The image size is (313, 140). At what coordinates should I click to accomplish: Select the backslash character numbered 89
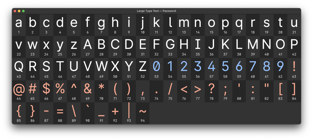pyautogui.click(x=74, y=112)
